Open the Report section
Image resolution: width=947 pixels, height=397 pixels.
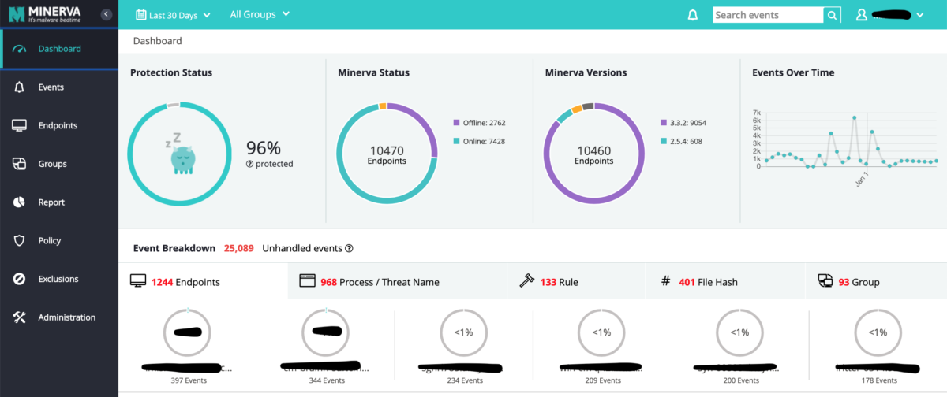[59, 202]
